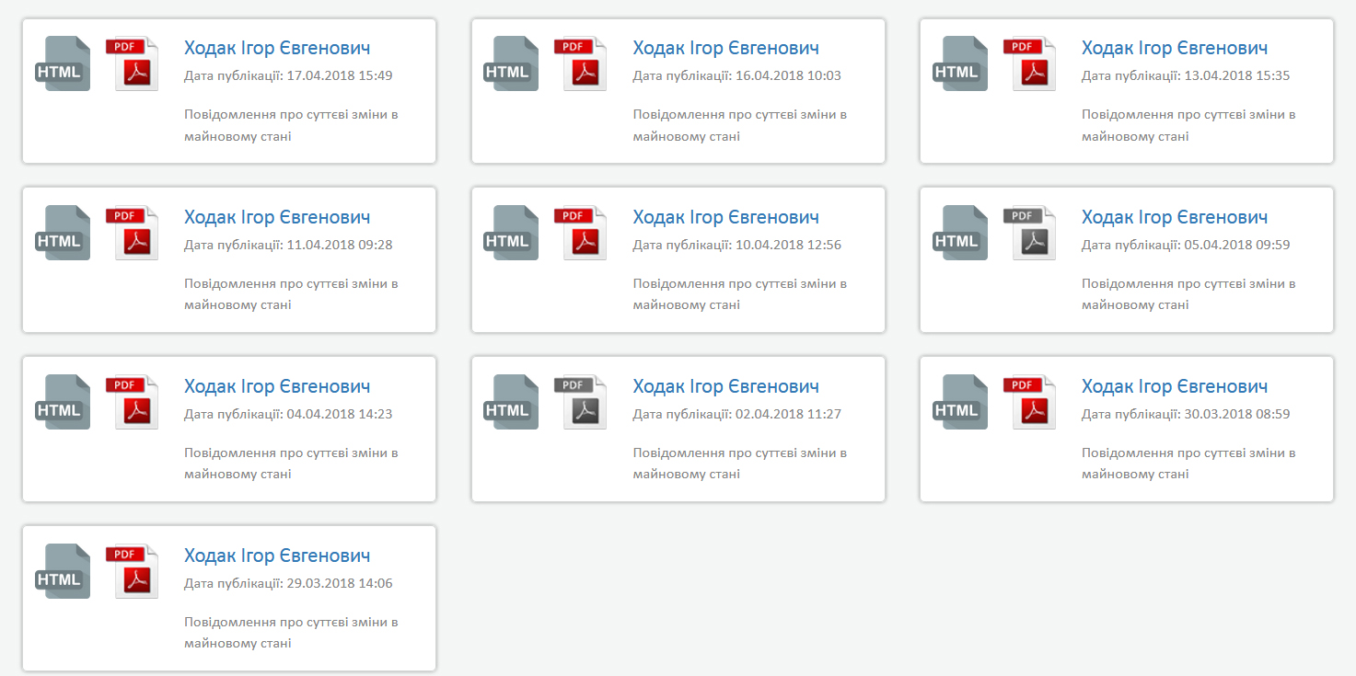Open HTML icon for 04.04.2018 14:23 entry
This screenshot has height=676, width=1356.
(63, 402)
